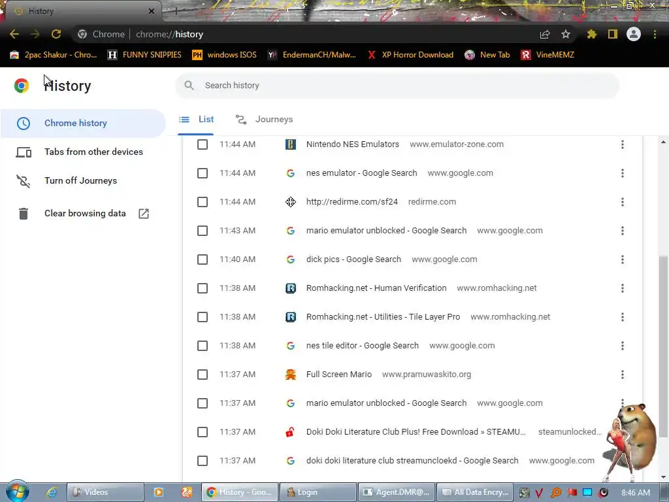Switch to Agent.DMR@ taskbar window

(397, 492)
